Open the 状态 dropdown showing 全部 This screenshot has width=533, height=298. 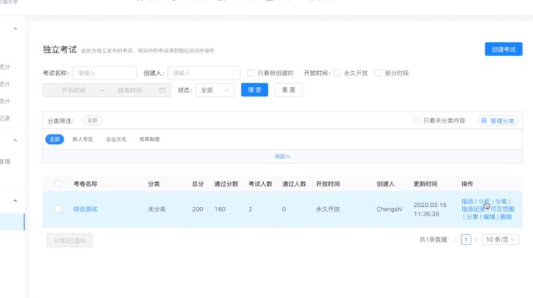(215, 90)
